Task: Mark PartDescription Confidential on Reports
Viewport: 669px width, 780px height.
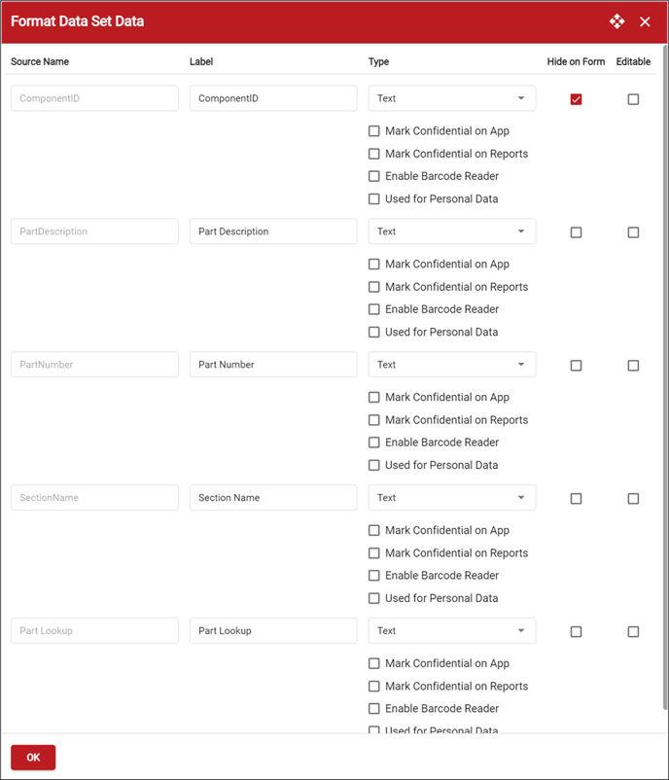Action: (374, 287)
